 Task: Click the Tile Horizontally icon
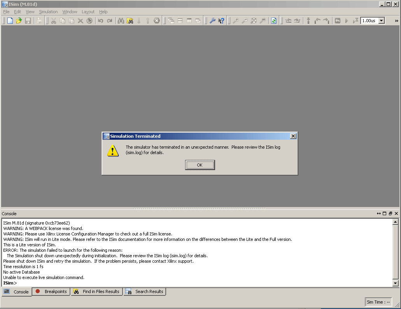point(180,21)
